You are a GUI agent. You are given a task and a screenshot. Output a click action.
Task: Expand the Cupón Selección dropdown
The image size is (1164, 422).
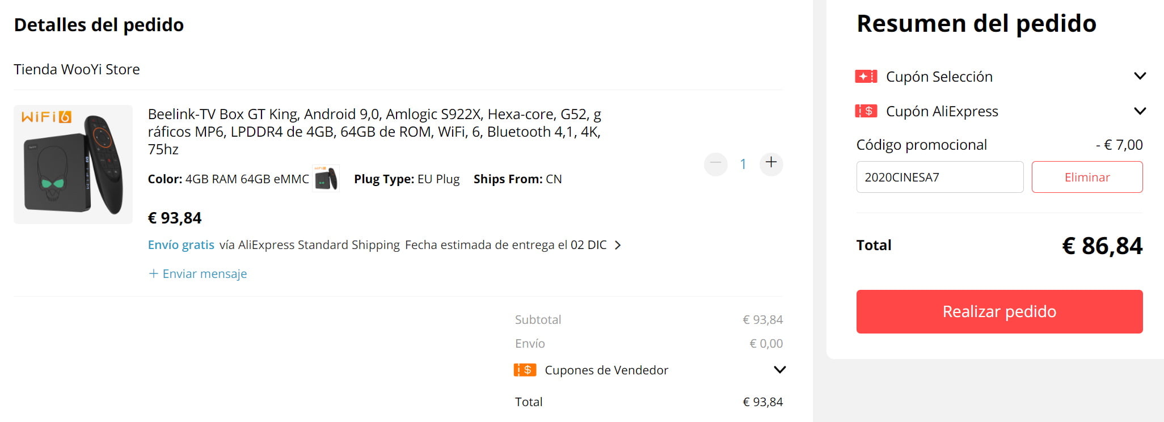[1140, 76]
